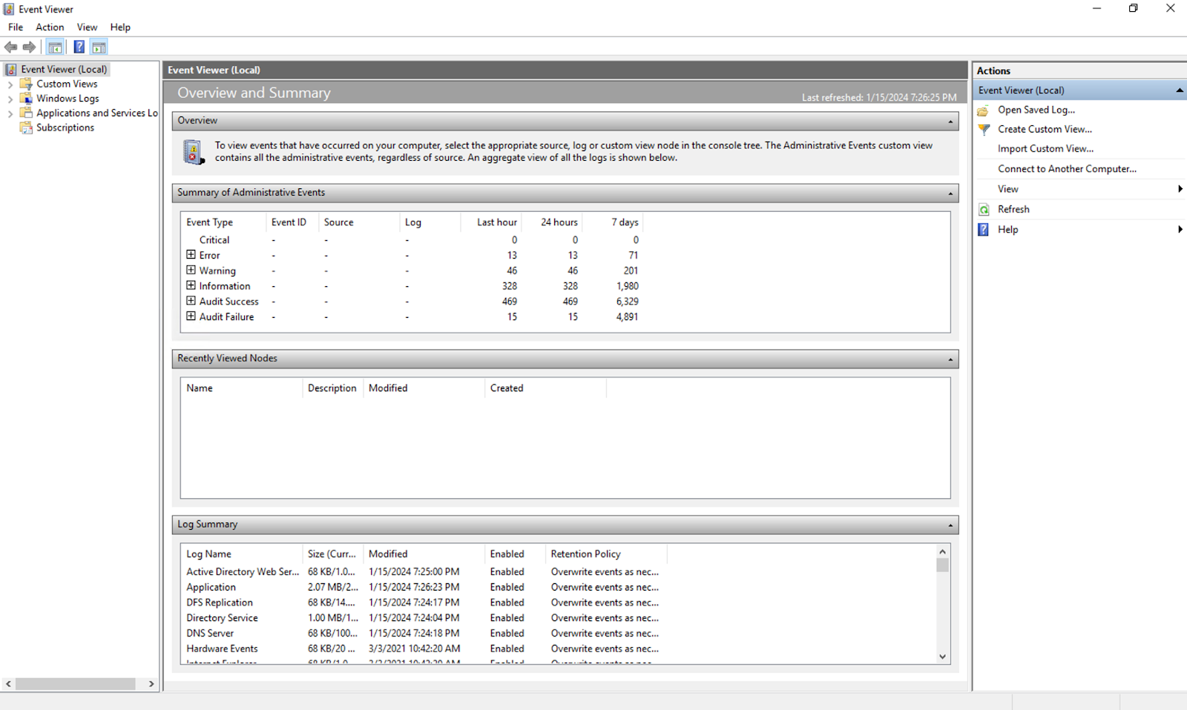Screen dimensions: 1187x710
Task: Open the Action menu
Action: click(50, 27)
